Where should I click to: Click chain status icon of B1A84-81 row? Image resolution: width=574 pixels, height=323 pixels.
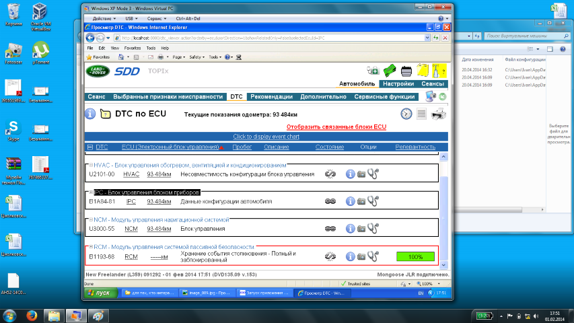click(x=330, y=201)
